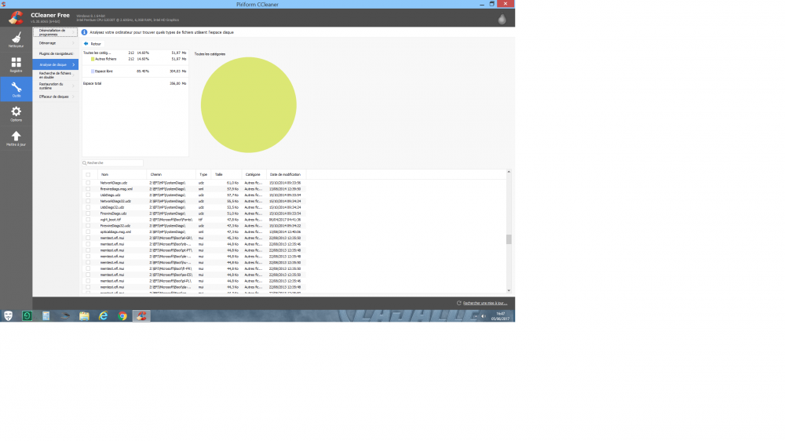This screenshot has height=441, width=785.
Task: Click the wgl4_boot.ttf file name
Action: tap(110, 219)
